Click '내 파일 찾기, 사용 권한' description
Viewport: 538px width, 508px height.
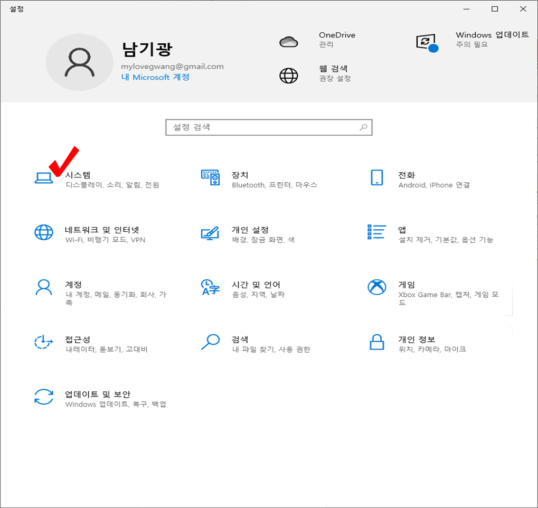(x=271, y=350)
